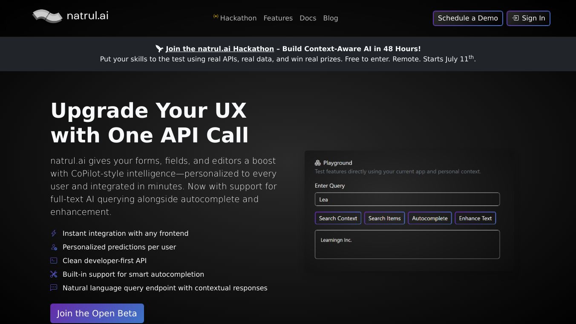Screen dimensions: 576x324
Task: Click the Enter Query label
Action: point(330,185)
